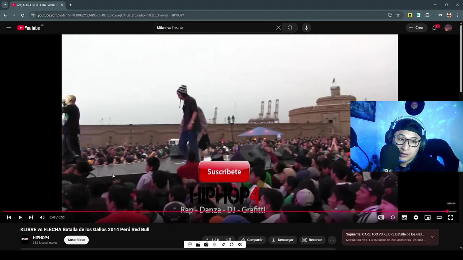Click the floating toolbar clapperboard icon

pos(198,244)
